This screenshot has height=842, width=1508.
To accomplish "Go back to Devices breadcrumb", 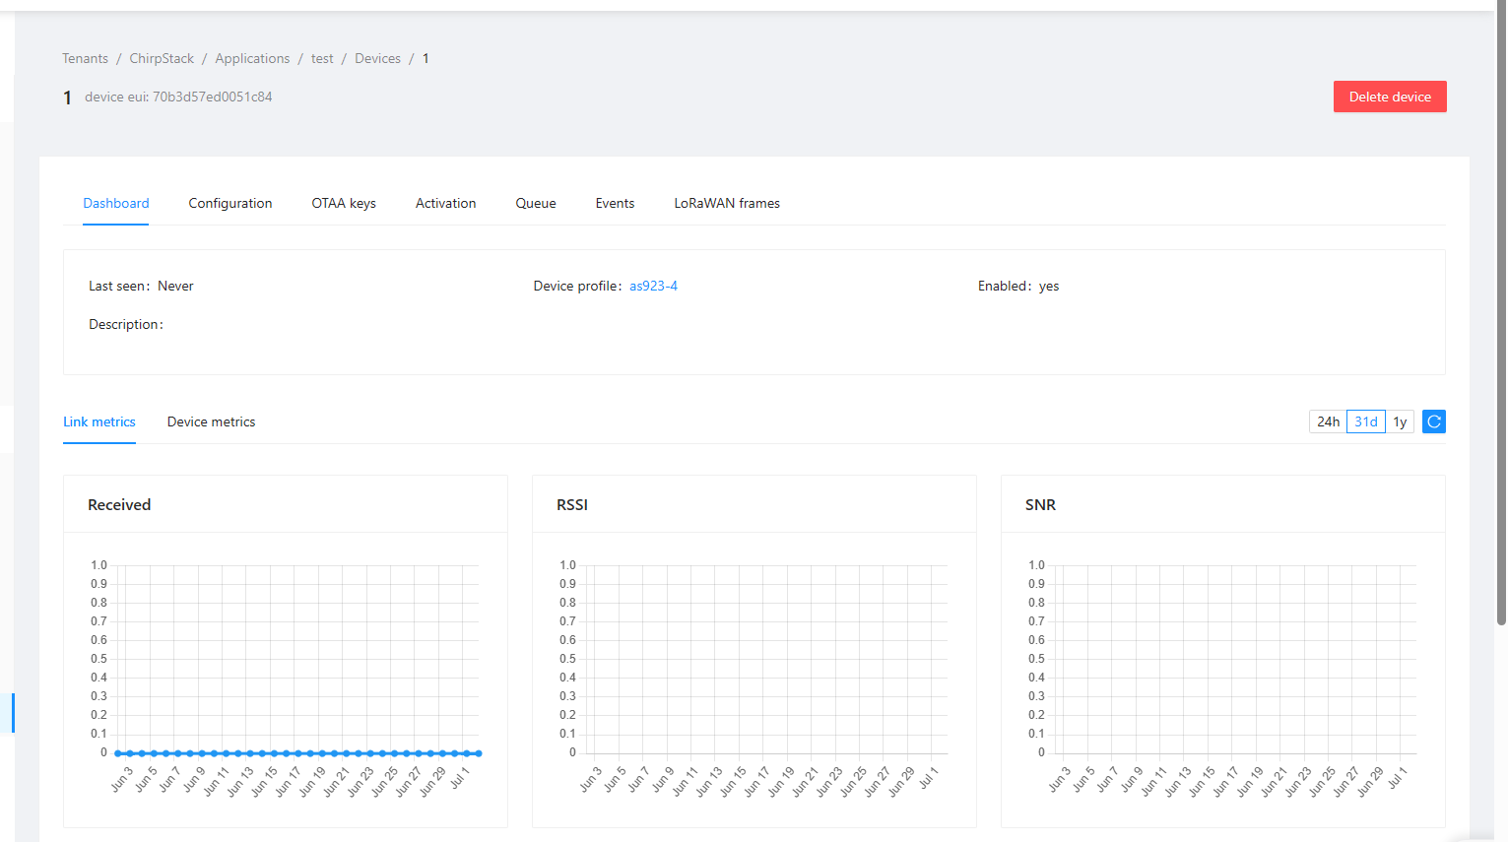I will point(377,58).
